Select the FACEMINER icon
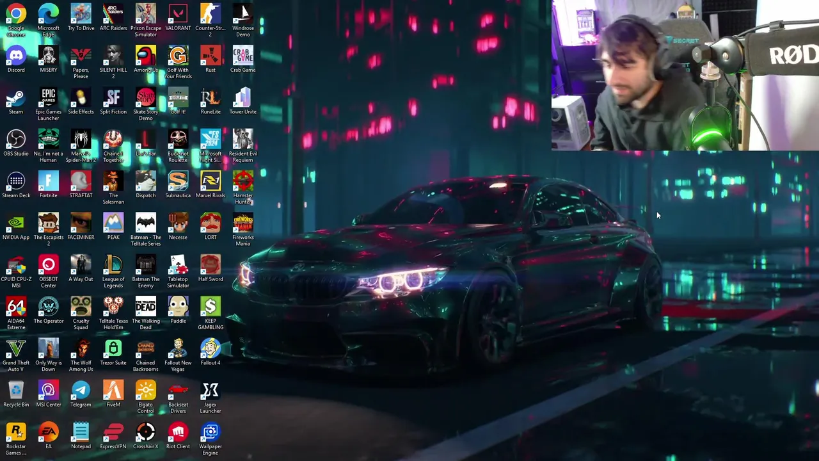Viewport: 819px width, 461px height. point(81,223)
